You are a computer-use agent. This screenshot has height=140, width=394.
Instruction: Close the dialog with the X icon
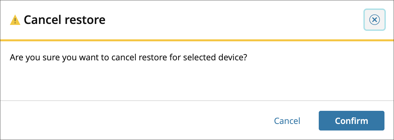click(374, 20)
